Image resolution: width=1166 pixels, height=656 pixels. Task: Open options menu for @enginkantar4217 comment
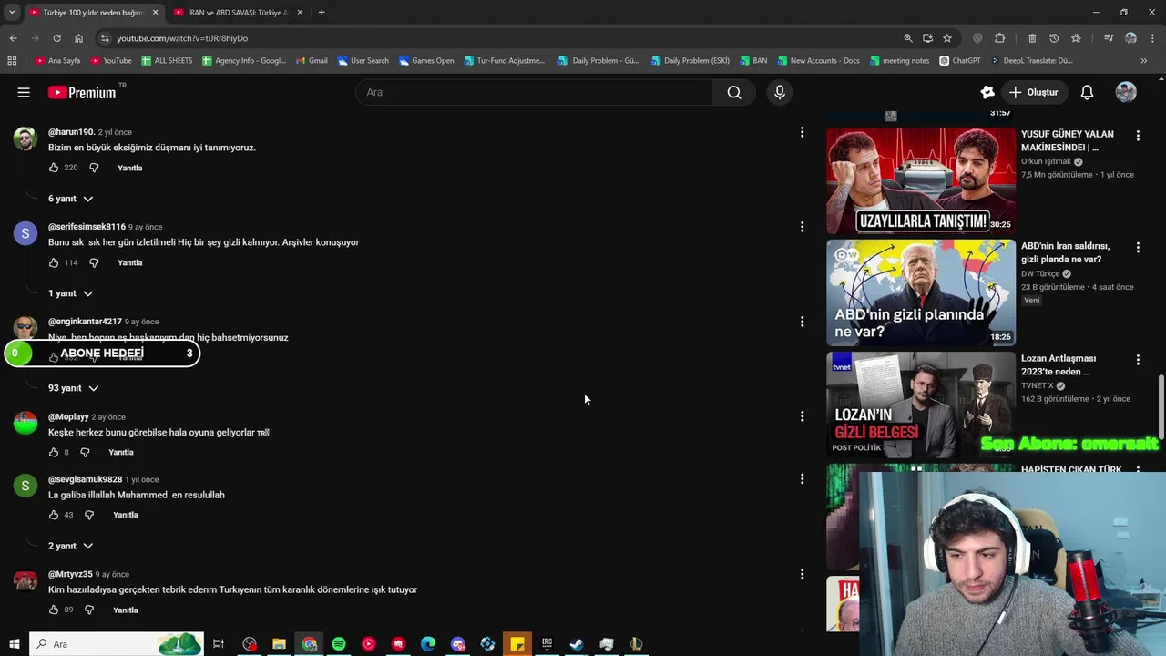[x=802, y=322]
